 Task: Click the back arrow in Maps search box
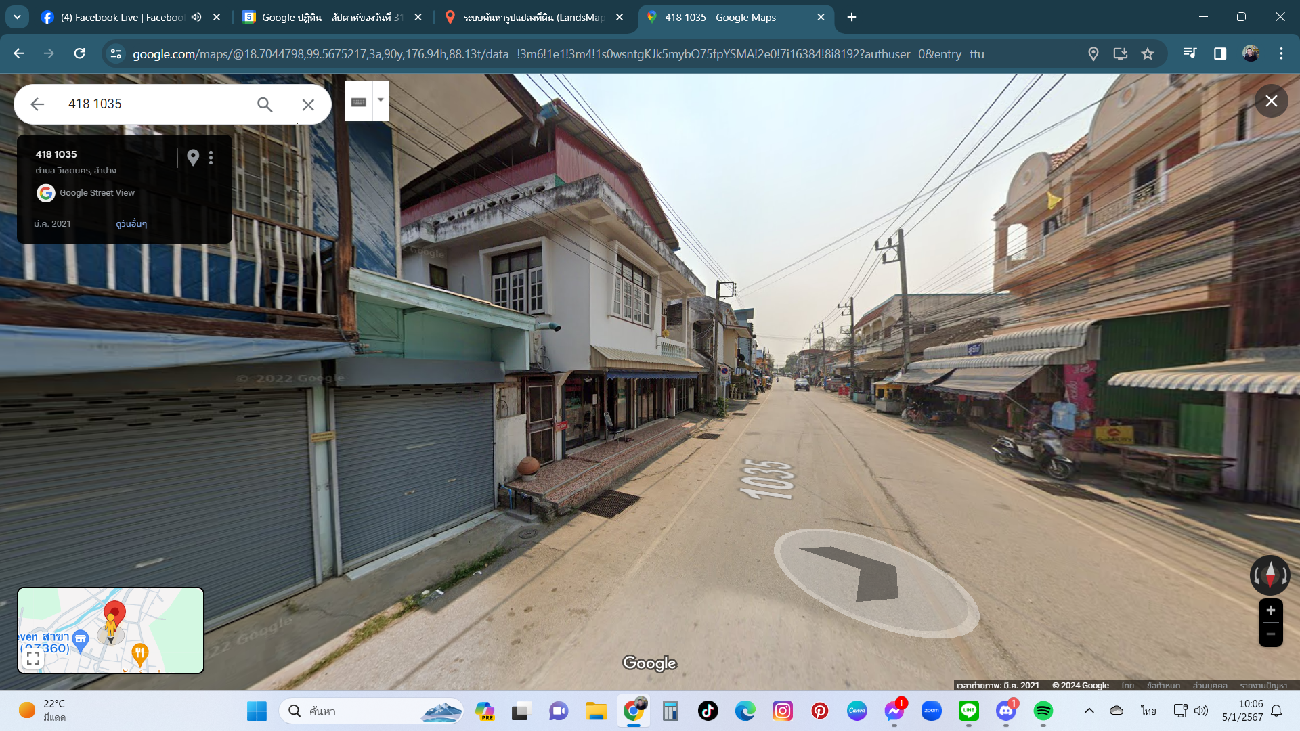pos(37,104)
